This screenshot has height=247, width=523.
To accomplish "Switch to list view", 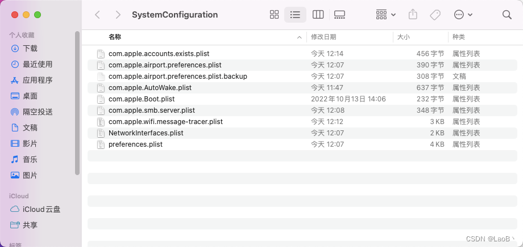I will (x=295, y=15).
